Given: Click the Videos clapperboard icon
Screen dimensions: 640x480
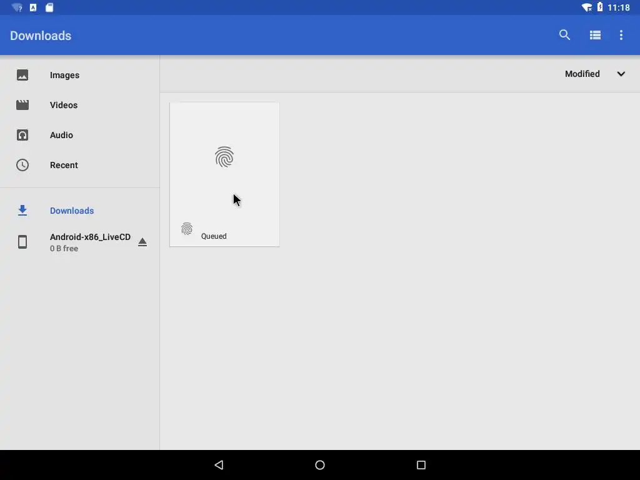Looking at the screenshot, I should coord(22,105).
